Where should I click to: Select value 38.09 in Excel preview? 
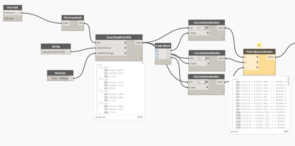pyautogui.click(x=112, y=88)
